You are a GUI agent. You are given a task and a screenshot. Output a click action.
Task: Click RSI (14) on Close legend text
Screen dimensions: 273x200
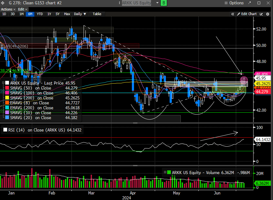(x=37, y=130)
